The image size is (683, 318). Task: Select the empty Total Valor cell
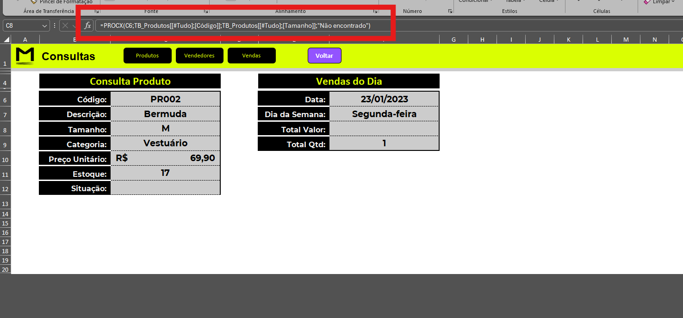click(384, 129)
